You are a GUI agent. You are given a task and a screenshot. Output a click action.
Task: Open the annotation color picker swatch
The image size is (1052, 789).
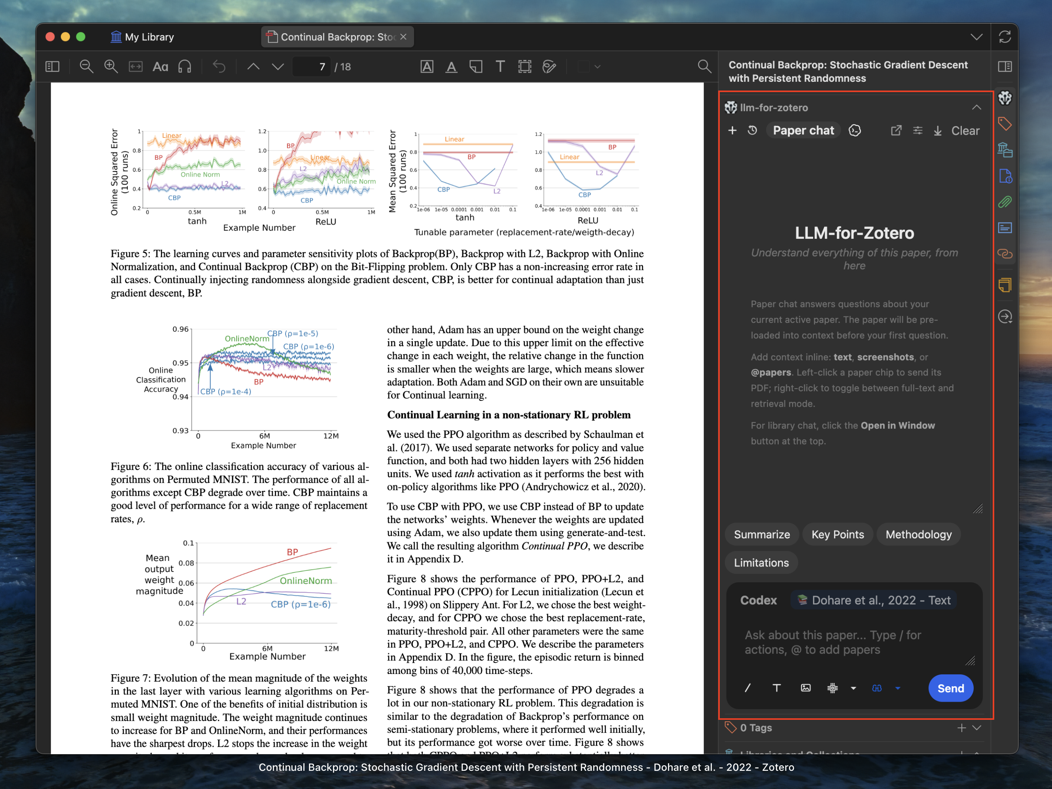coord(584,67)
